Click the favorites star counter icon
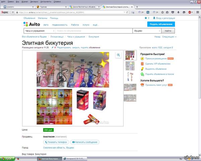 pos(146,18)
